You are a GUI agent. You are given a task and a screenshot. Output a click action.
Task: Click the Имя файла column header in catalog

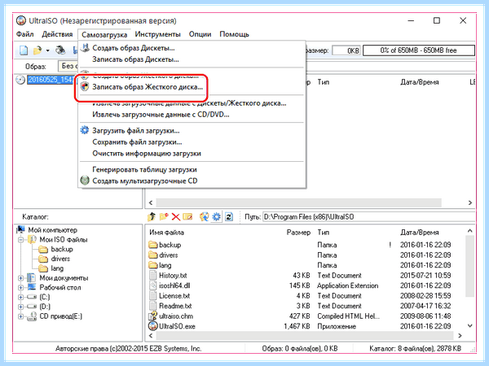pyautogui.click(x=166, y=233)
